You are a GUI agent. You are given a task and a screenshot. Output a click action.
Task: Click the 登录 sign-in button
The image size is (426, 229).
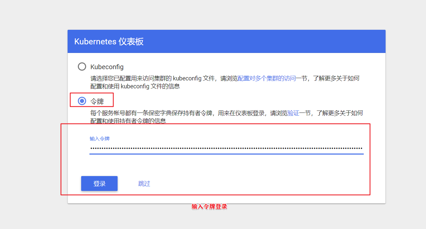click(x=99, y=183)
